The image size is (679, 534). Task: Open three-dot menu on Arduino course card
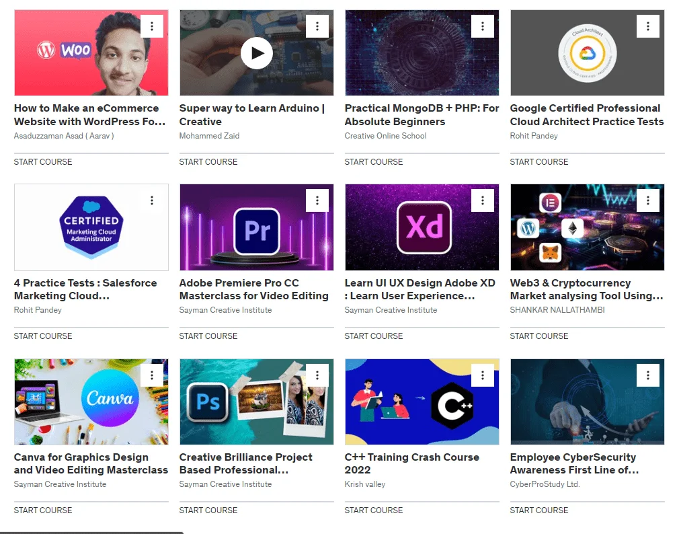[317, 26]
